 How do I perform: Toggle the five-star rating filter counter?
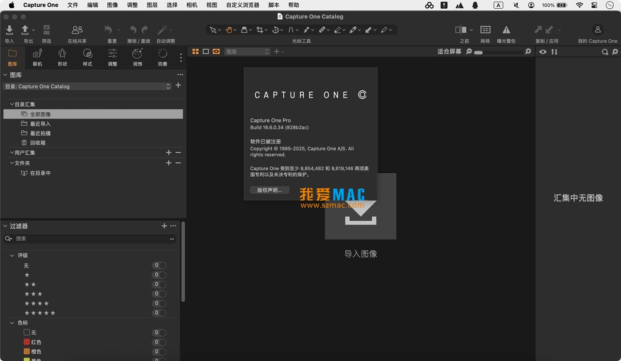[x=159, y=313]
